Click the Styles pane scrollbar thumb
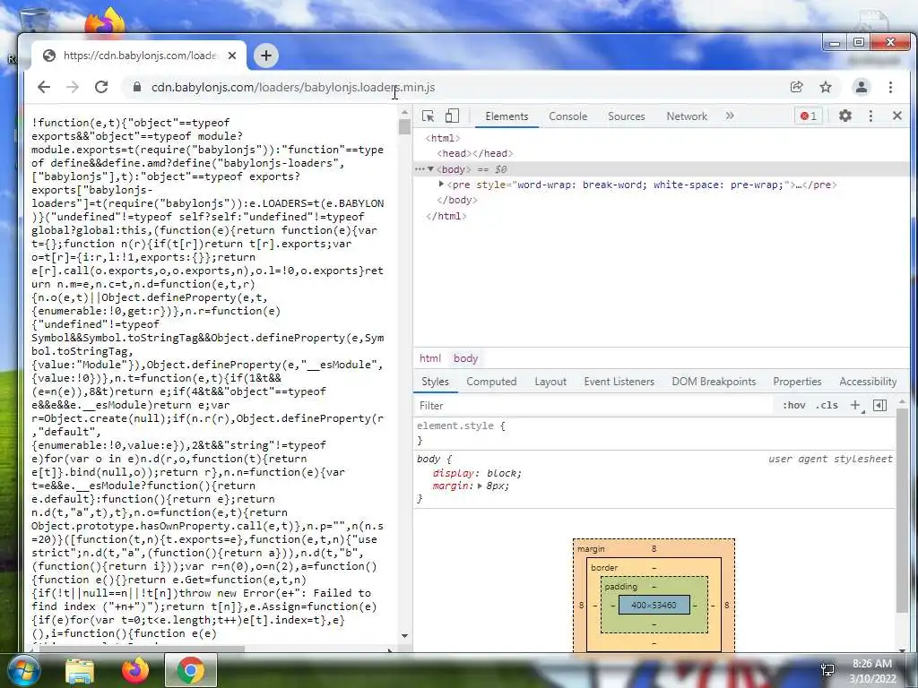 click(x=902, y=509)
